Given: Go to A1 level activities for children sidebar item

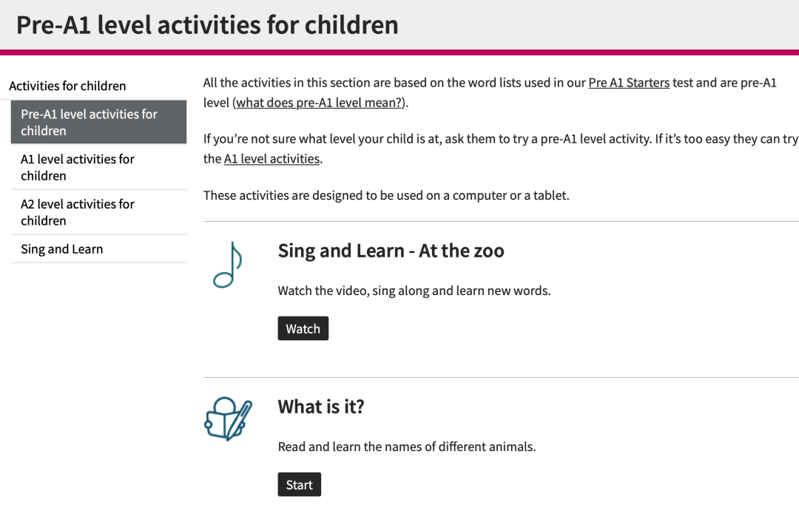Looking at the screenshot, I should click(x=98, y=167).
